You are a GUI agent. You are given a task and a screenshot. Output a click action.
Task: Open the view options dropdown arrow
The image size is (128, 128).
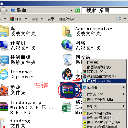[x=125, y=19]
